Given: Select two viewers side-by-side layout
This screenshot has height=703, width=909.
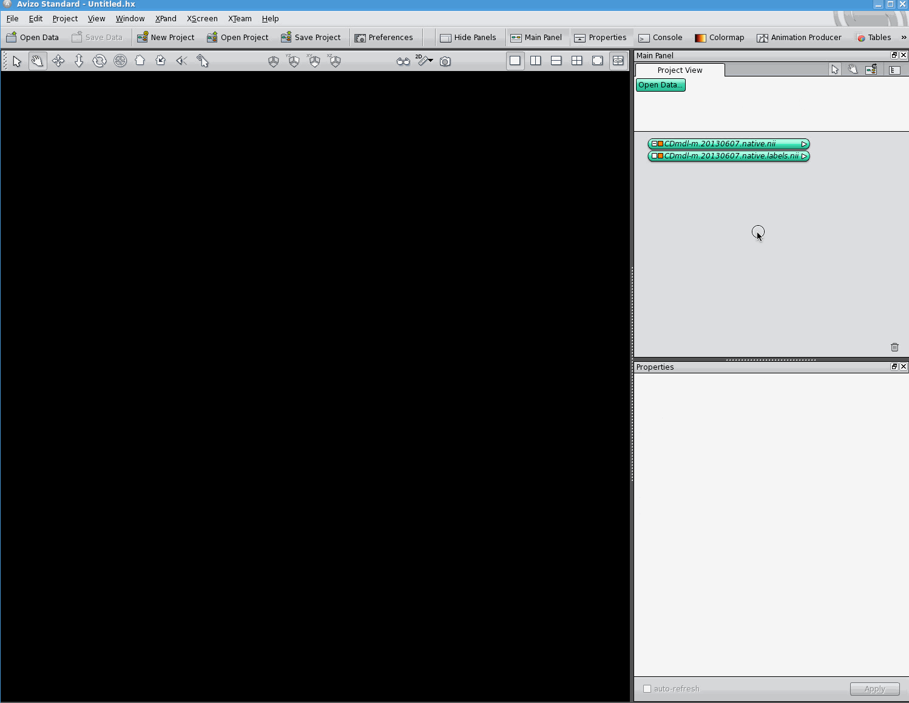Looking at the screenshot, I should pos(536,61).
